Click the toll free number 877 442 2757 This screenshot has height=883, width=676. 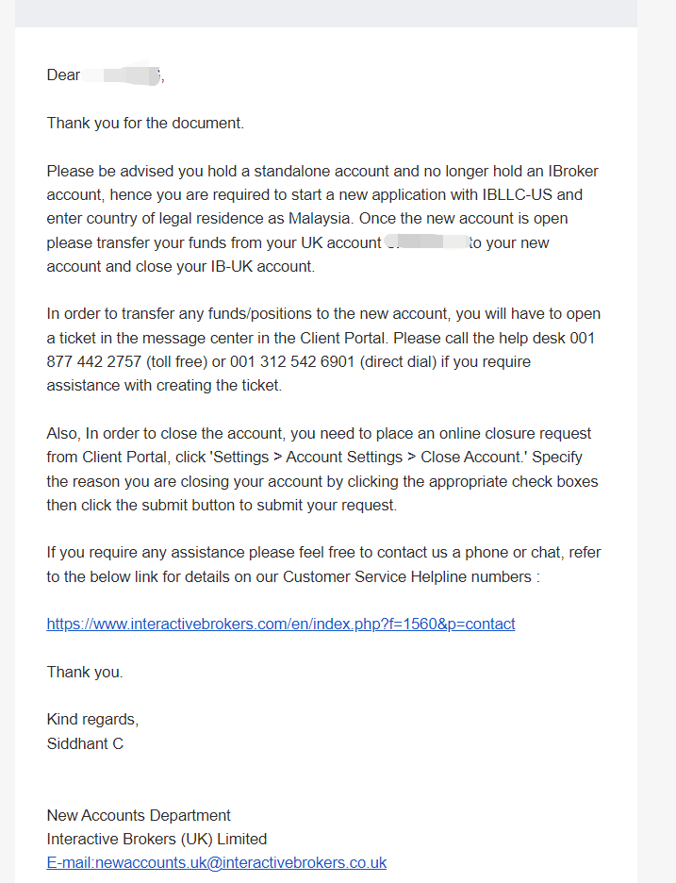(94, 361)
